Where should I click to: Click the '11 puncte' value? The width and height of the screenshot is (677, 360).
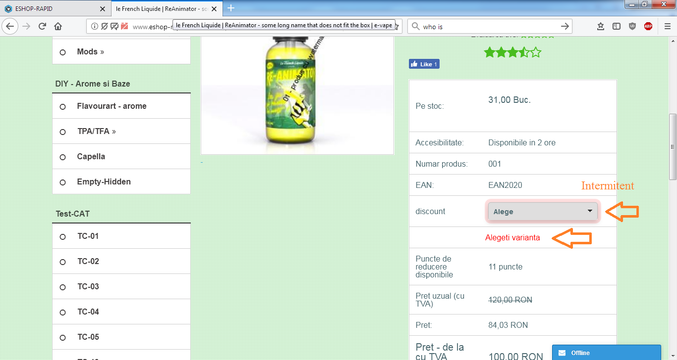[x=506, y=267]
